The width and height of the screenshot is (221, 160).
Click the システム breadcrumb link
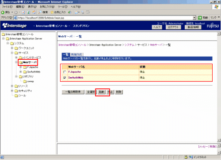130,45
